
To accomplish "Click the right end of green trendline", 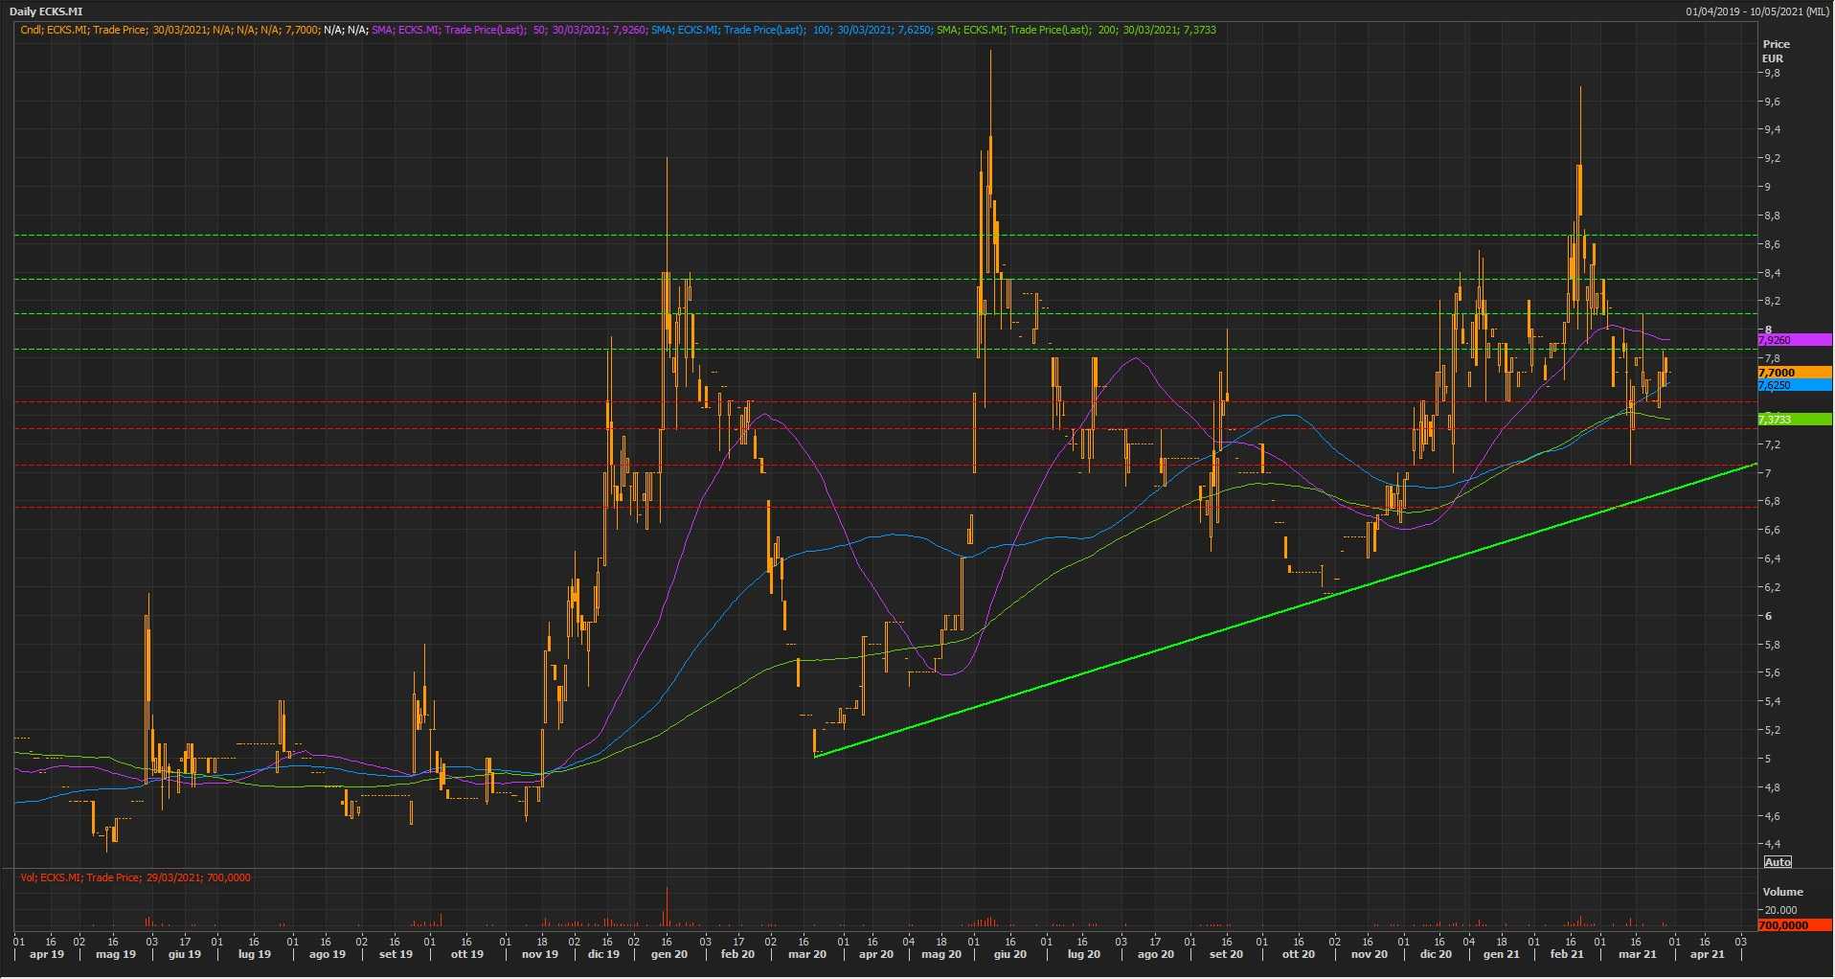I will 1756,465.
